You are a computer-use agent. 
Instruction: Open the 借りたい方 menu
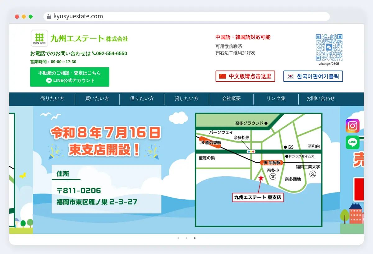tap(142, 98)
